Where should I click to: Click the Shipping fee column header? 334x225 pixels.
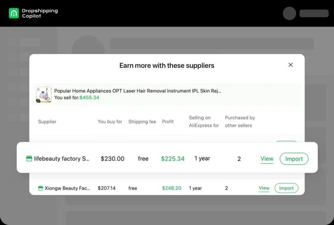[x=142, y=122]
